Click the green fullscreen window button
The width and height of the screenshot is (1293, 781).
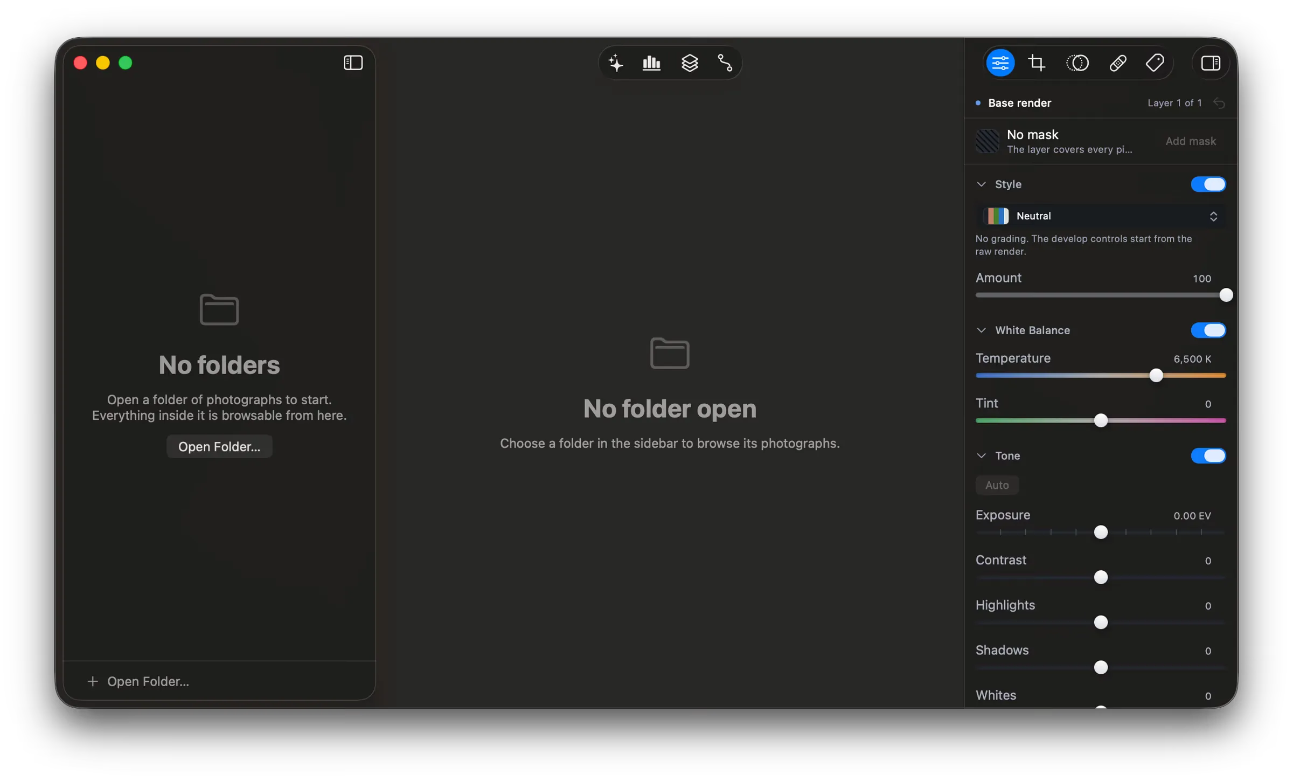[x=125, y=63]
